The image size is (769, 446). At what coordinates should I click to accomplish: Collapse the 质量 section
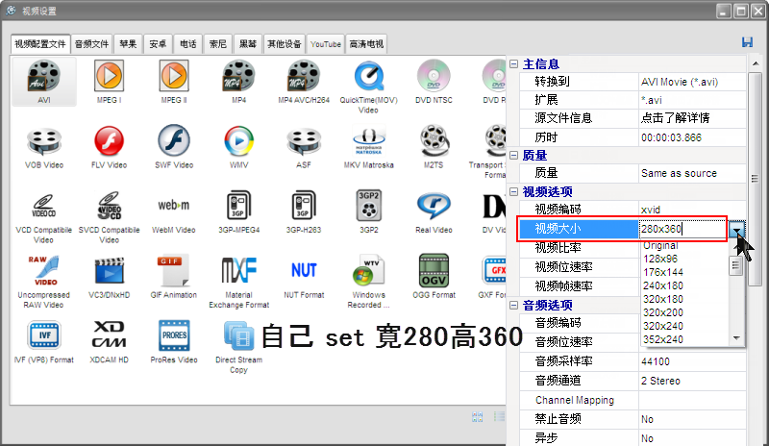point(514,156)
